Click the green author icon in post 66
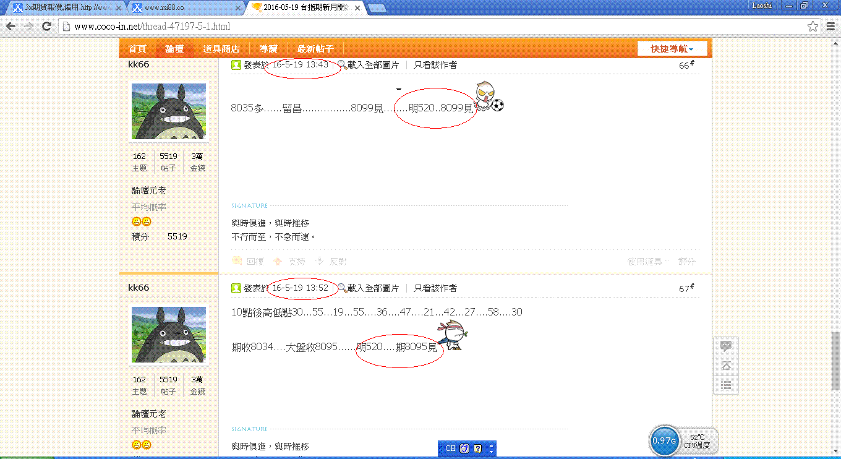This screenshot has width=841, height=459. click(x=236, y=64)
